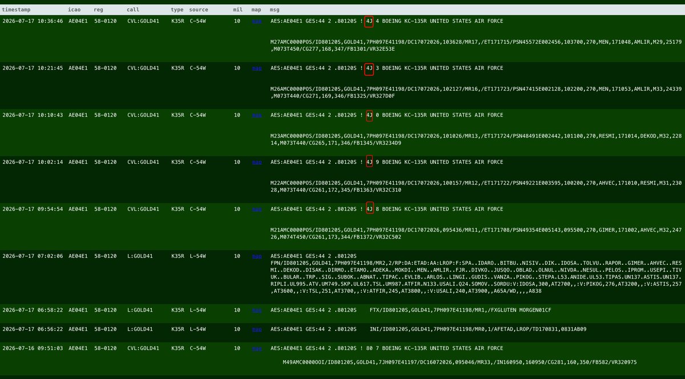Select timestamp '2026-07-17 09:54:54'
Image resolution: width=685 pixels, height=379 pixels.
[33, 209]
